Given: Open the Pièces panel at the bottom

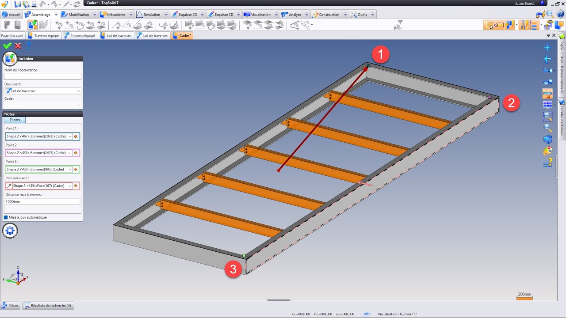Looking at the screenshot, I should click(x=10, y=306).
